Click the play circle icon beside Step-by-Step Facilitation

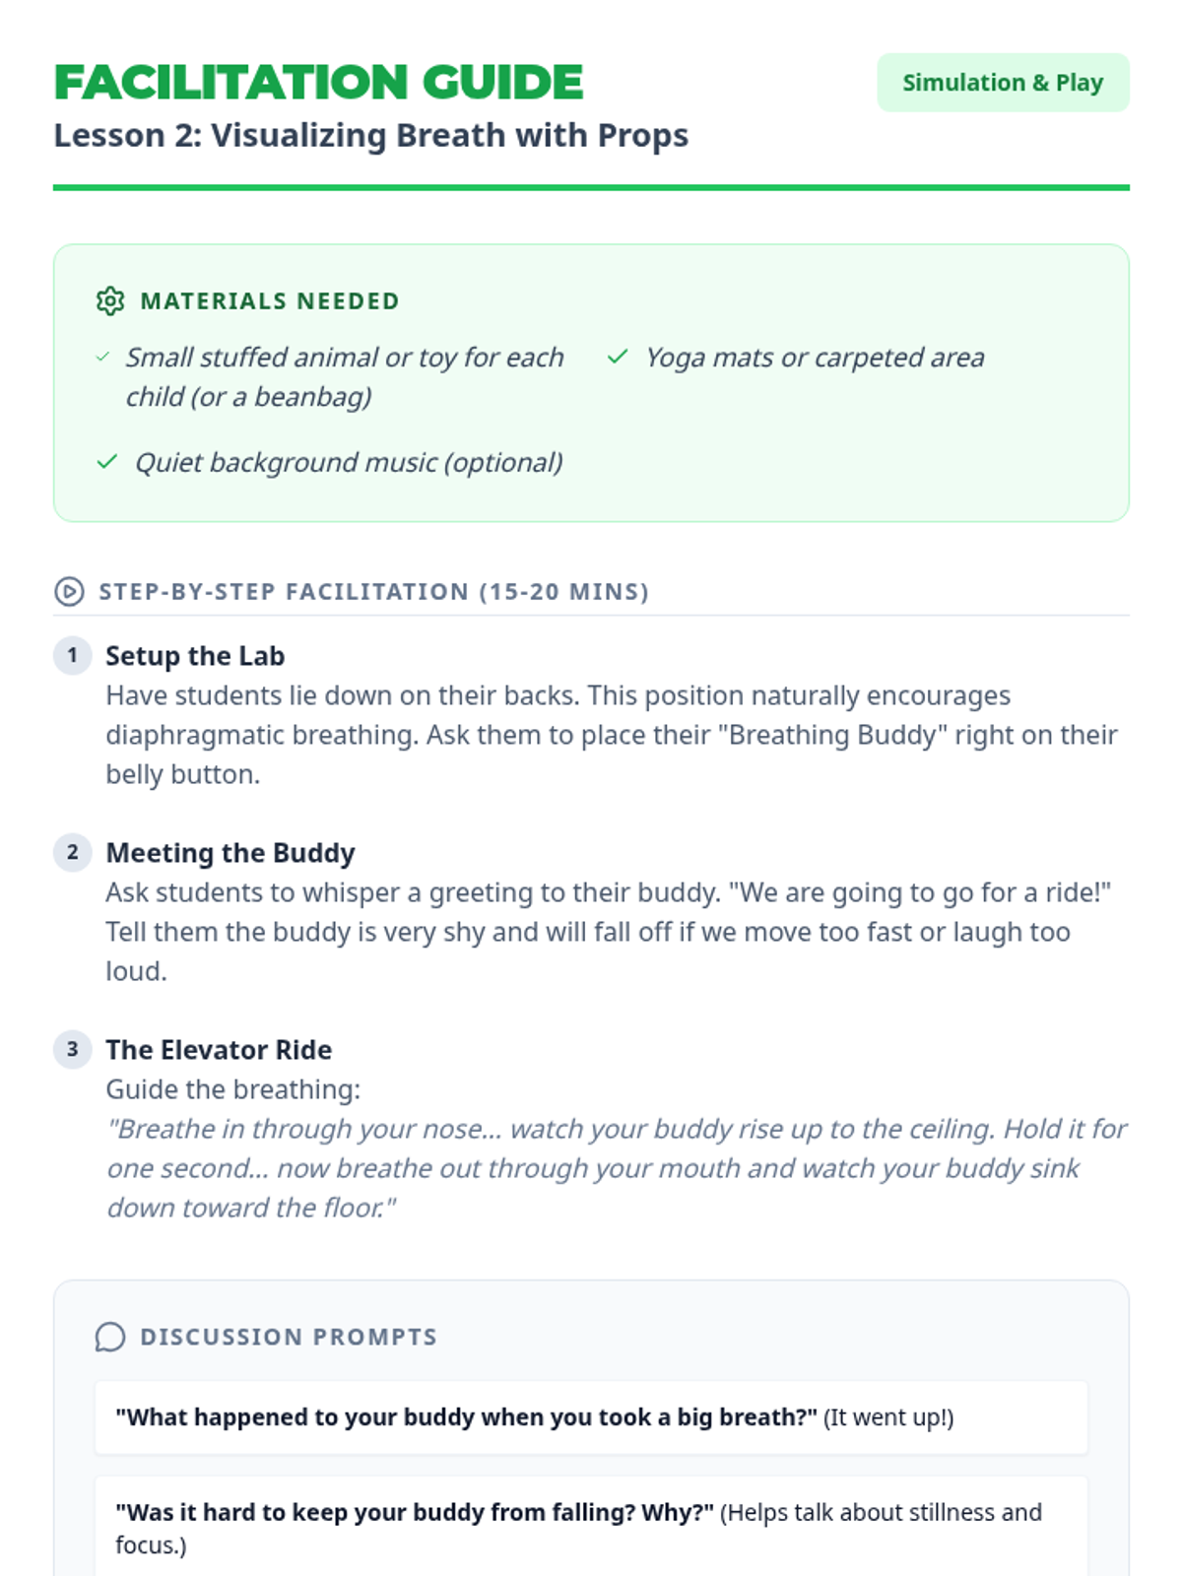pyautogui.click(x=69, y=591)
